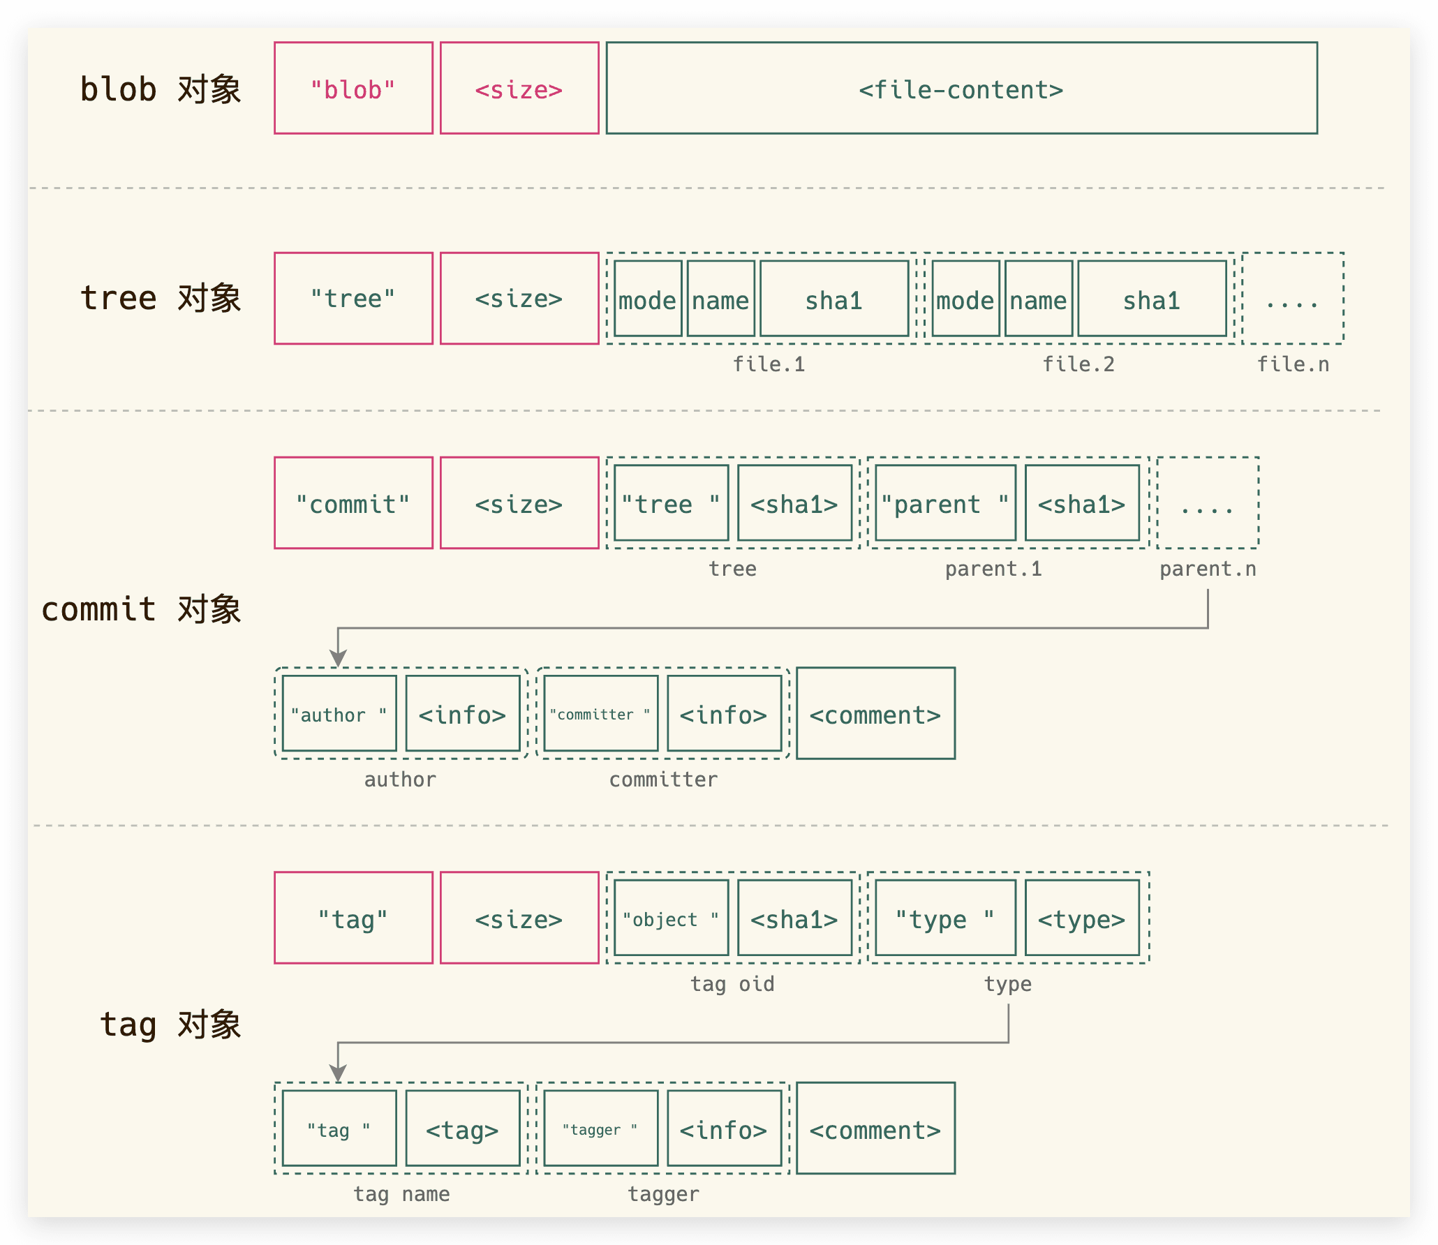
Task: Click the dotted file.n placeholder box
Action: click(1293, 299)
